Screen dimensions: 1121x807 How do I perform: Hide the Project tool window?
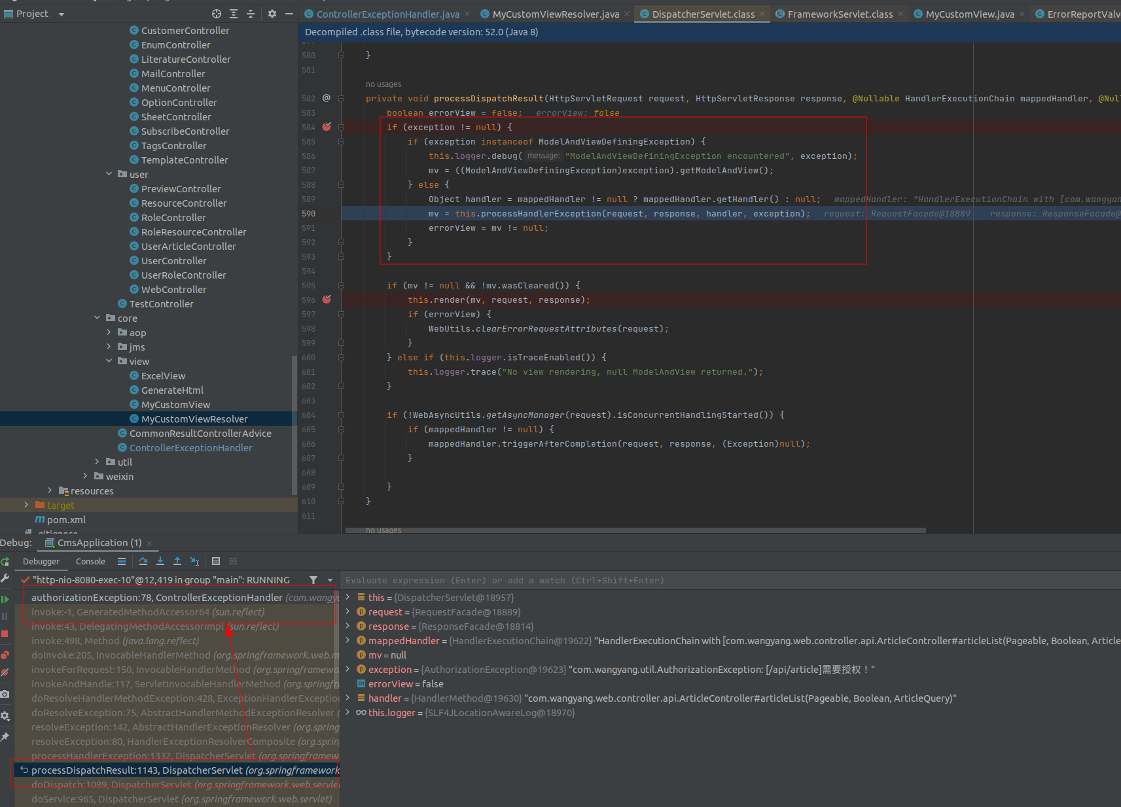point(289,14)
